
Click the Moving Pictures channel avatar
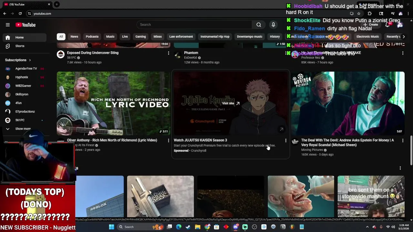[295, 142]
